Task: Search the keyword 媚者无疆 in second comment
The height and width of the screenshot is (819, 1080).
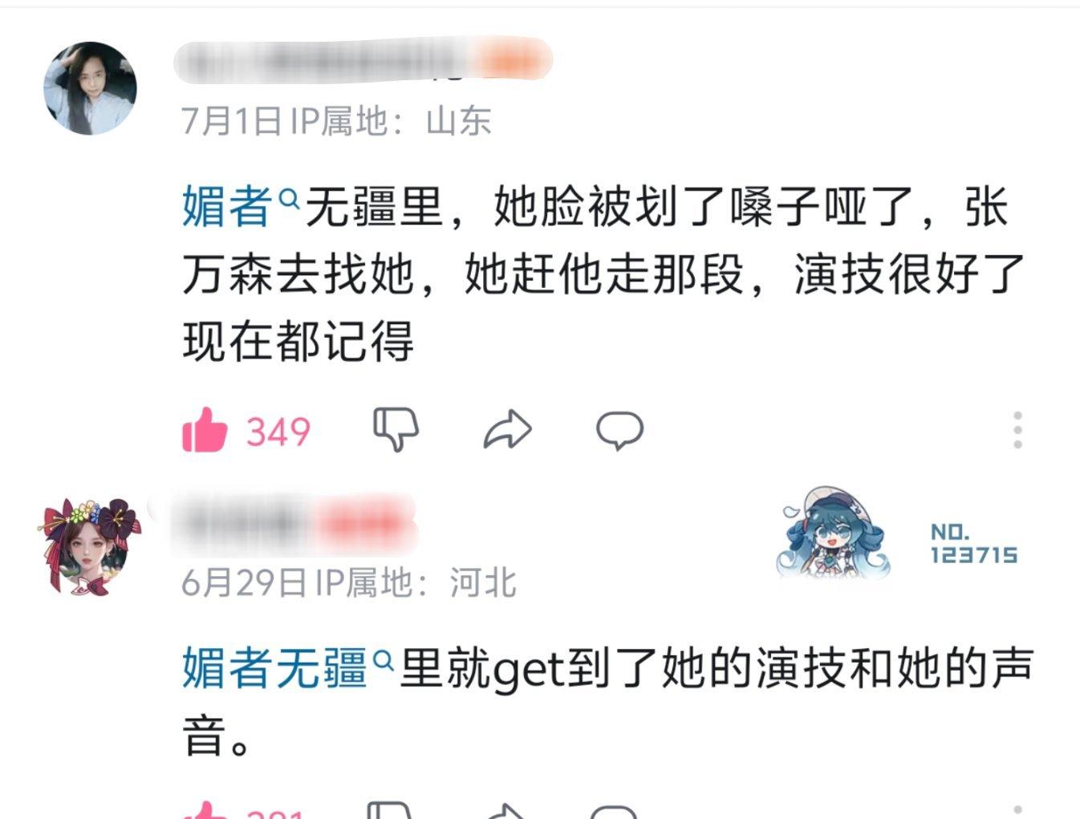Action: (274, 667)
